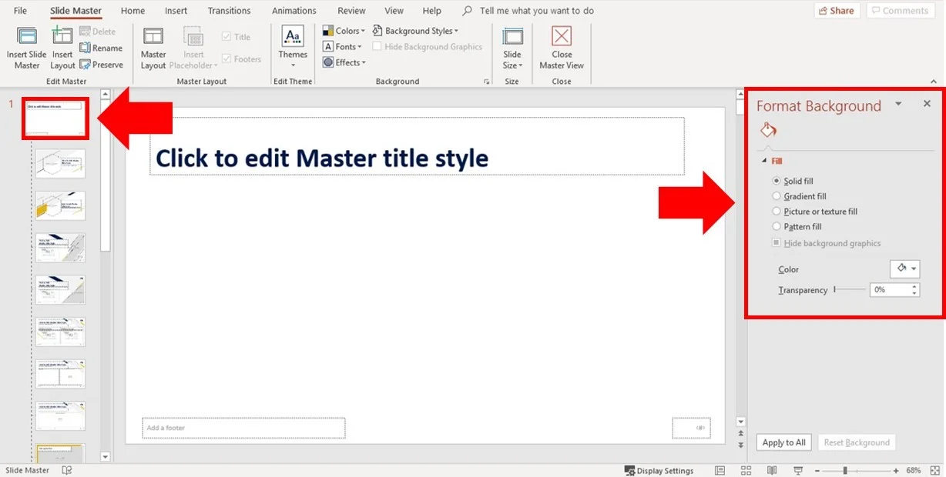Click Delete in the Edit Master group
This screenshot has width=946, height=477.
point(98,32)
